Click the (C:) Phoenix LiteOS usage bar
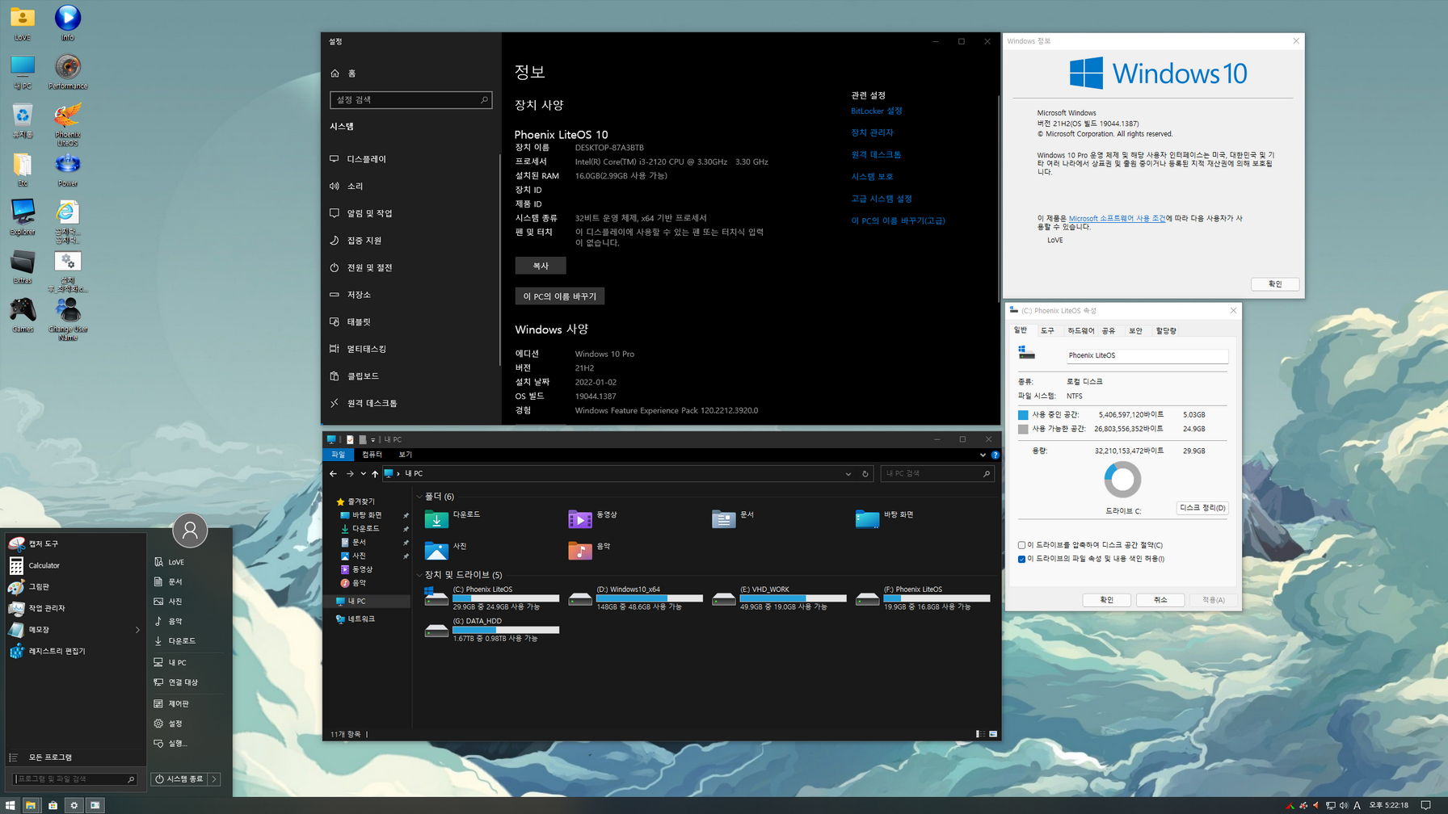This screenshot has width=1448, height=814. point(506,598)
